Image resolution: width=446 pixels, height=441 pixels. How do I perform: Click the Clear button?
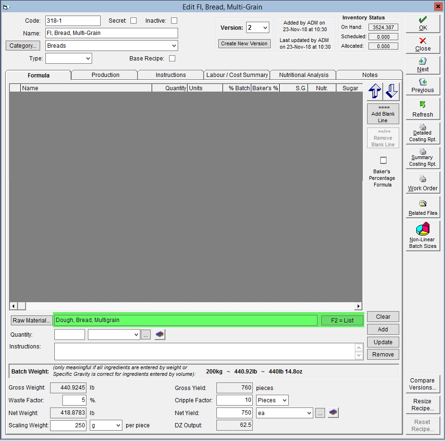383,316
